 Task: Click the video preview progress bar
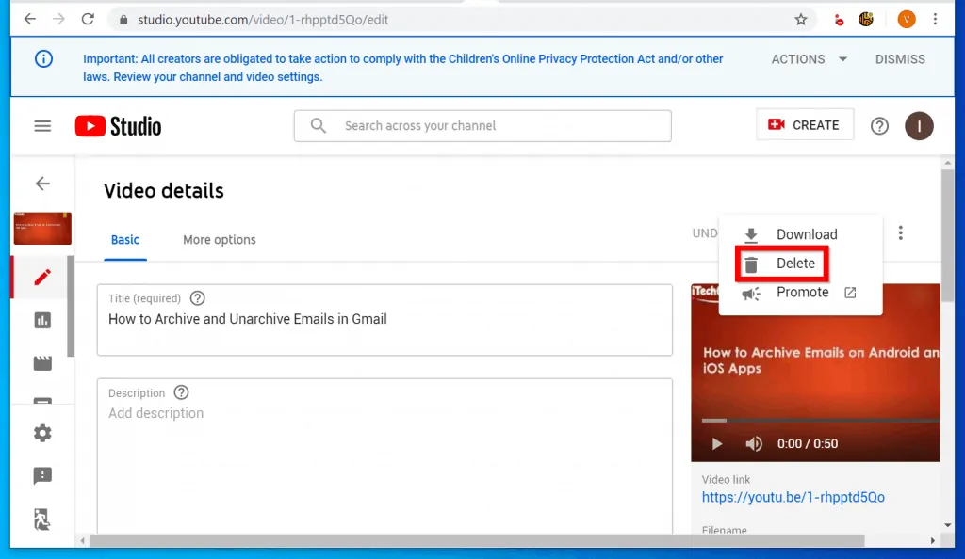pos(815,421)
